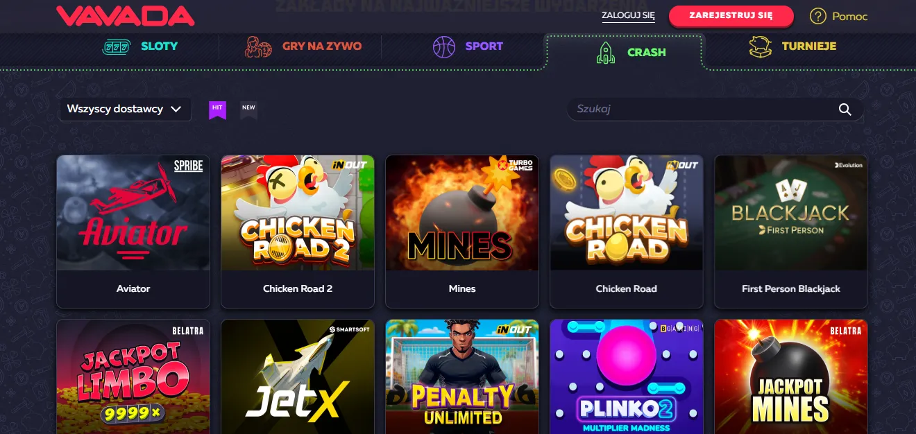The height and width of the screenshot is (434, 916).
Task: Click the Zarejestruj się button
Action: 731,15
